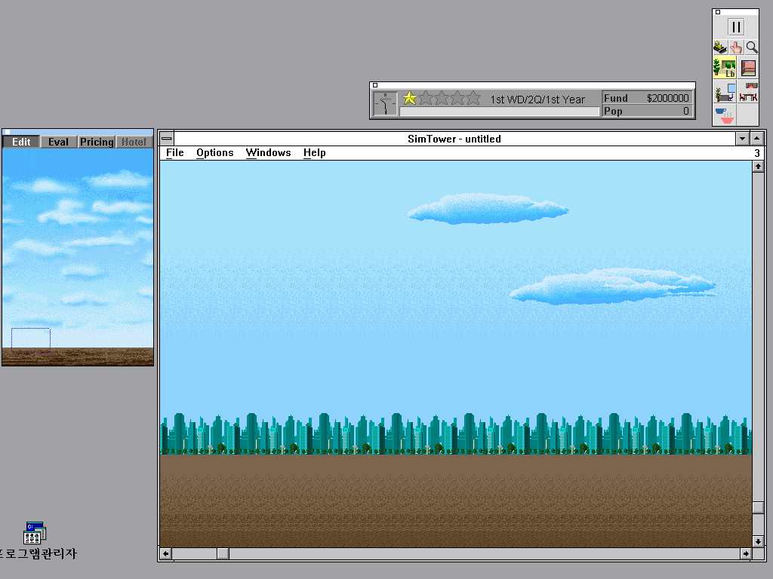Click the up arrow of the vertical scrollbar

(758, 167)
